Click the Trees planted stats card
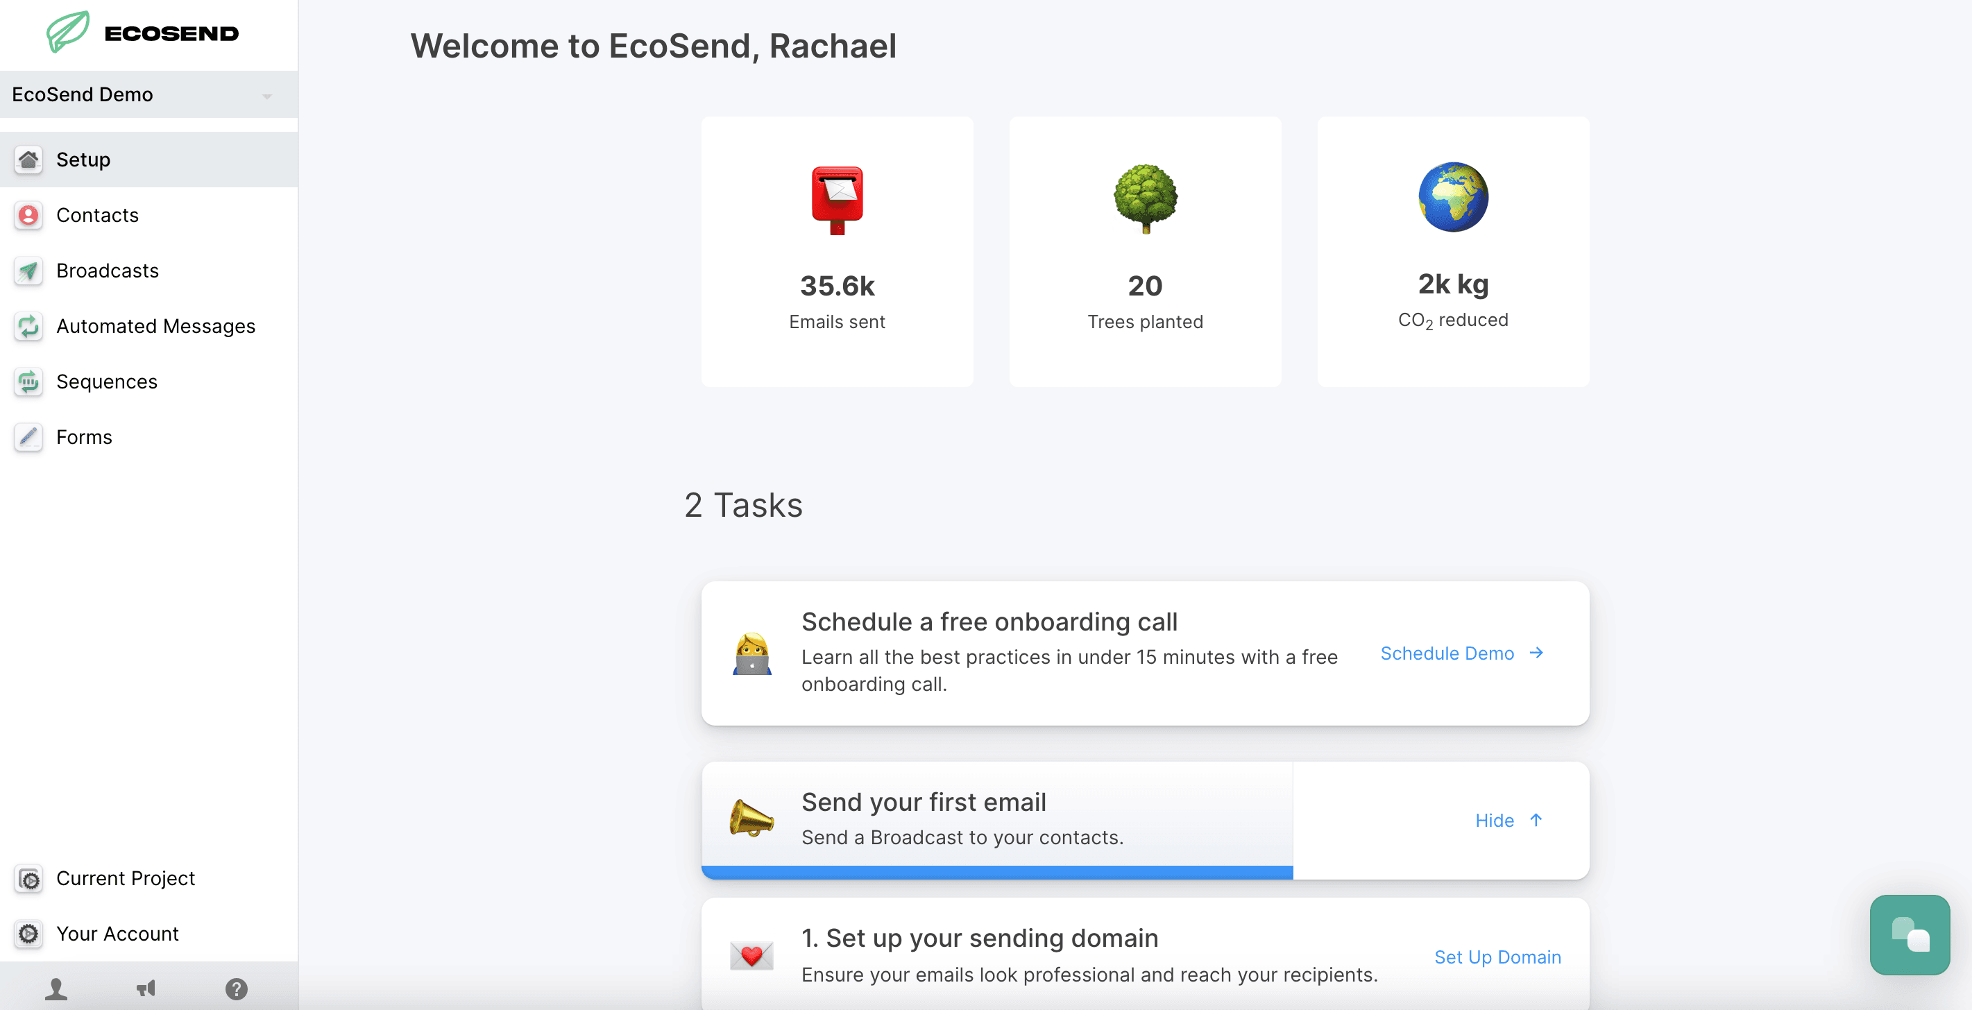The image size is (1972, 1010). coord(1144,252)
